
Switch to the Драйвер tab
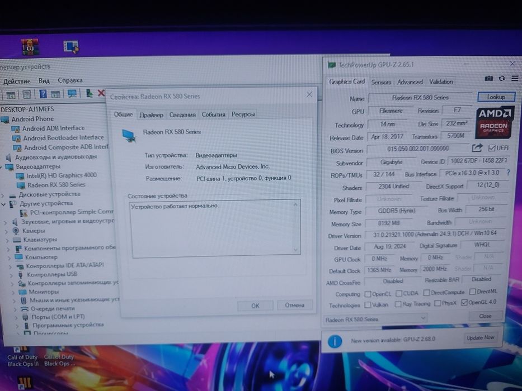point(152,115)
